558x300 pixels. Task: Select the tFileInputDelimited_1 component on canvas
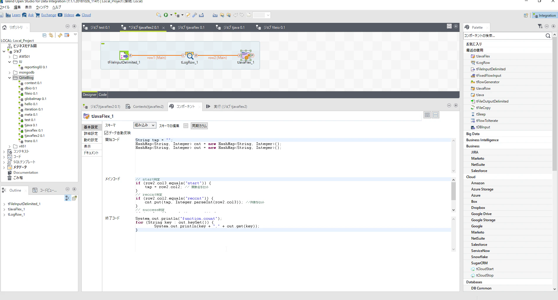coord(124,55)
